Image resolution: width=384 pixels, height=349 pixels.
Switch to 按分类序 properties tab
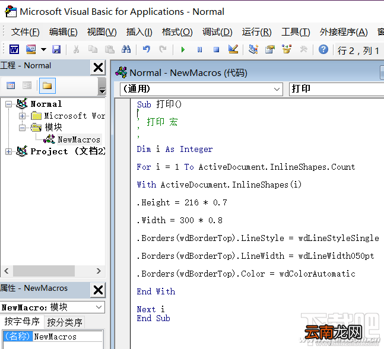65,322
